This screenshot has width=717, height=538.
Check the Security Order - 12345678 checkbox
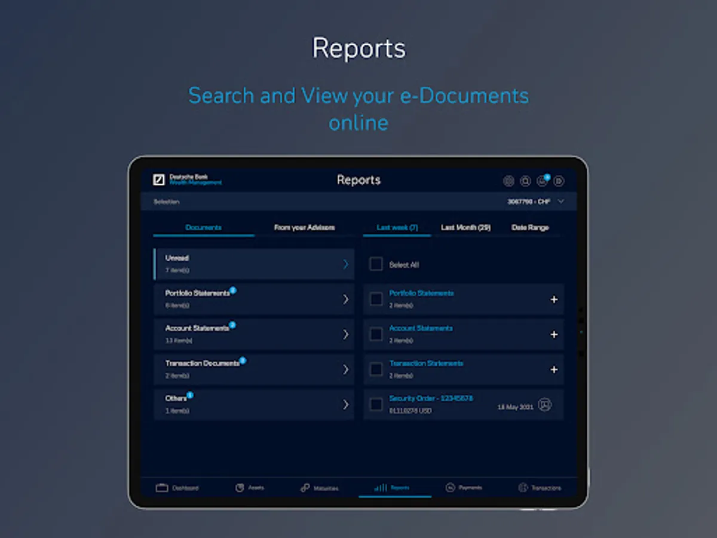[x=376, y=405]
